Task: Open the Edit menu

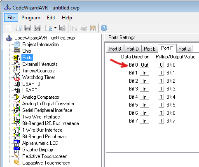Action: pyautogui.click(x=51, y=18)
